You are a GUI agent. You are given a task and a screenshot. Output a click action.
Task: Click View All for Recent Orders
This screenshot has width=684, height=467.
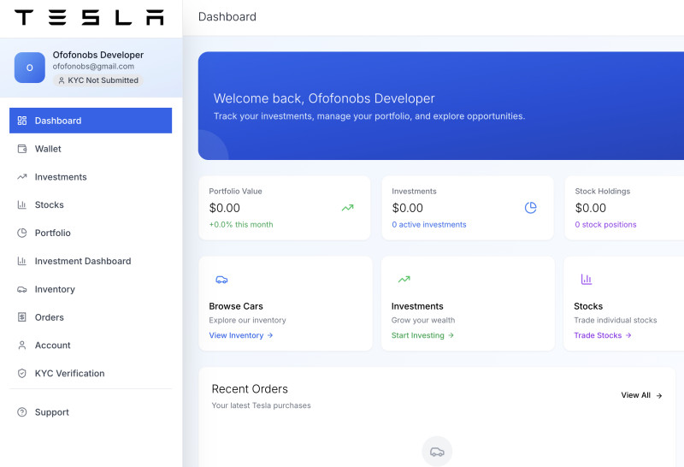click(641, 395)
